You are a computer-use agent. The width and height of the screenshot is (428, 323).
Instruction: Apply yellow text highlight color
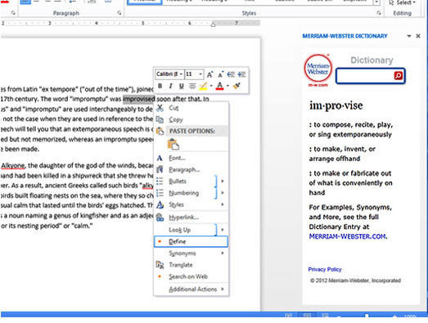(203, 86)
